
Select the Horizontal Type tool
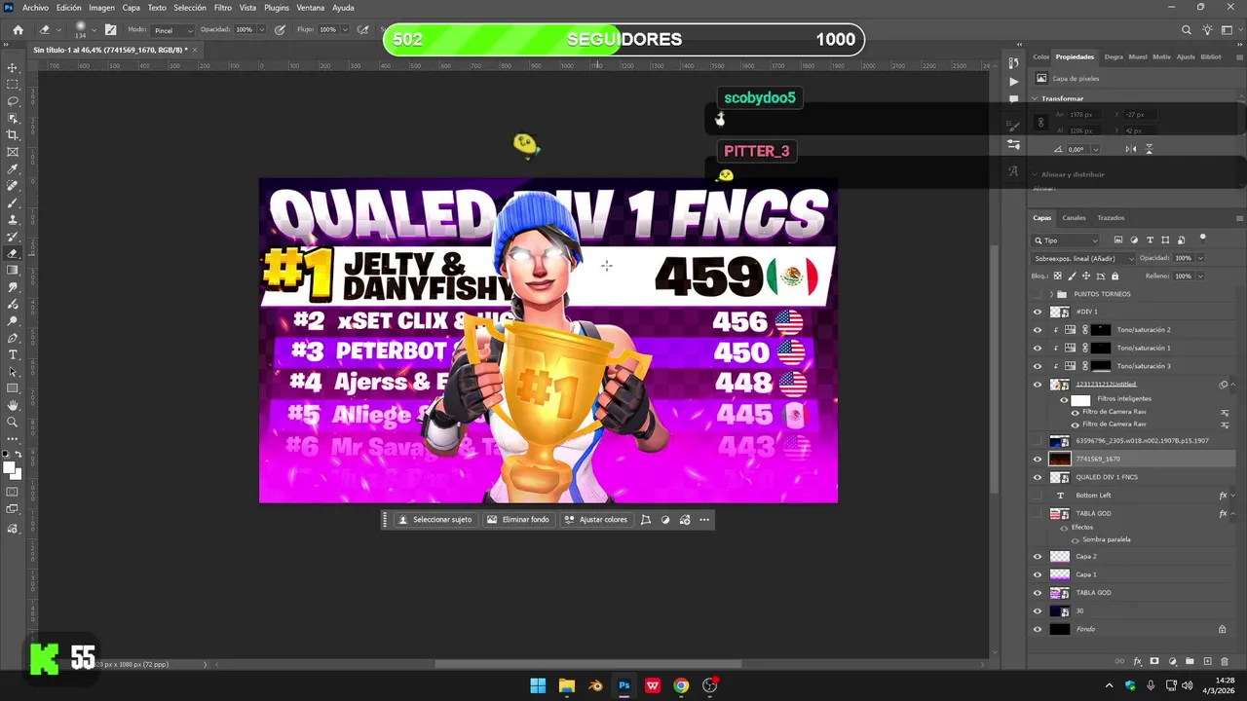pos(13,354)
